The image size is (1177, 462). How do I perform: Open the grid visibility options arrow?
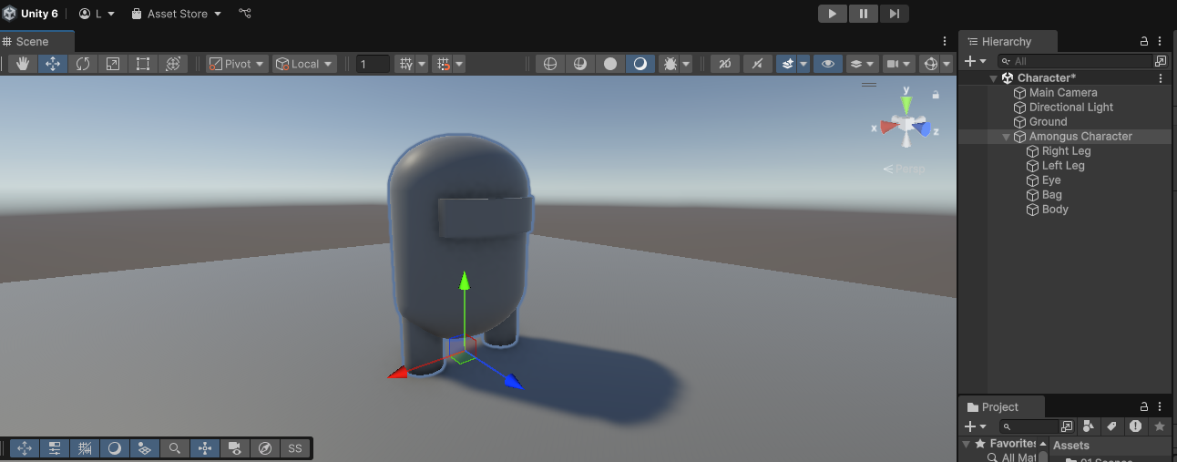coord(423,64)
